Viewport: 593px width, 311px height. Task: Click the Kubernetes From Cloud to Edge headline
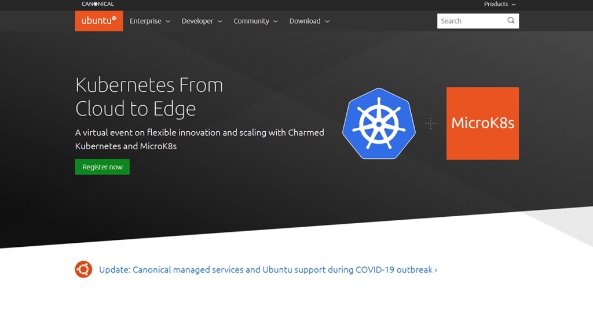(x=149, y=97)
